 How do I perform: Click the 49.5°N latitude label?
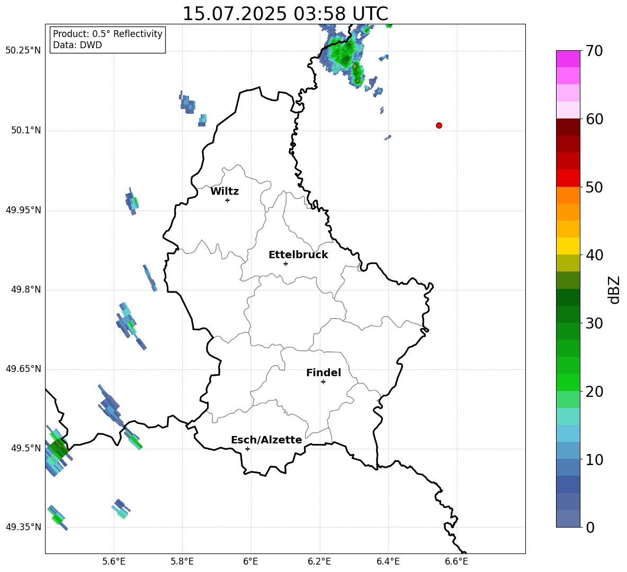pyautogui.click(x=26, y=448)
